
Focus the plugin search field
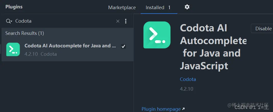[64, 21]
